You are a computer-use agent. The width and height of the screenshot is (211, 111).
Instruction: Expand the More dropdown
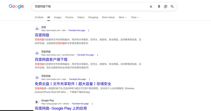click(x=122, y=17)
